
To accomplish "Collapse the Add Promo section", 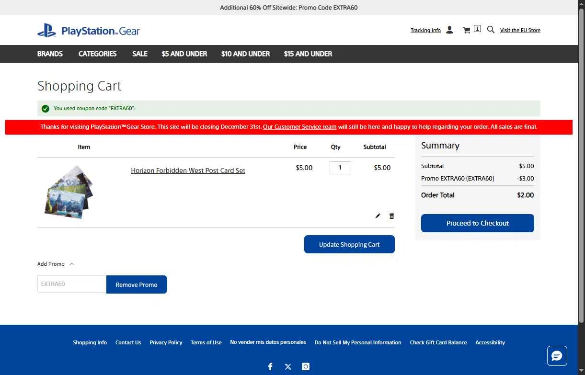I will 56,264.
